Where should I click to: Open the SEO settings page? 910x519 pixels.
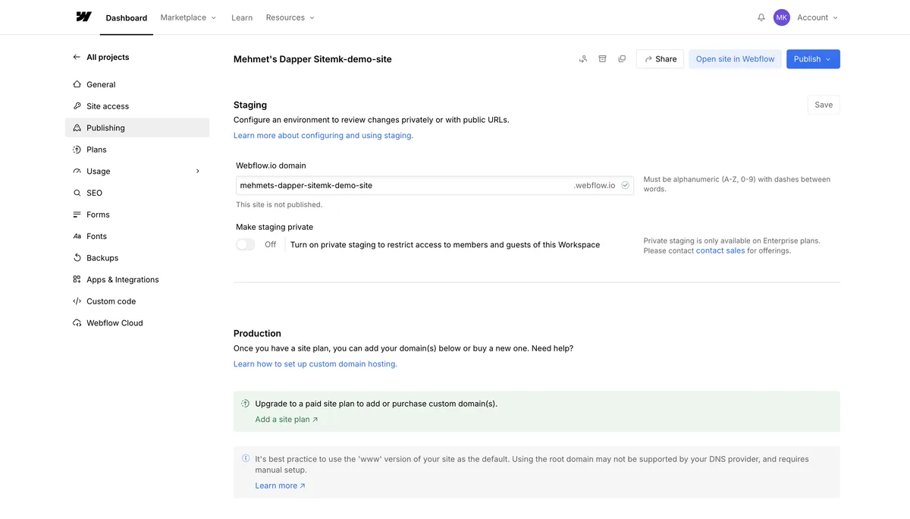(x=94, y=193)
